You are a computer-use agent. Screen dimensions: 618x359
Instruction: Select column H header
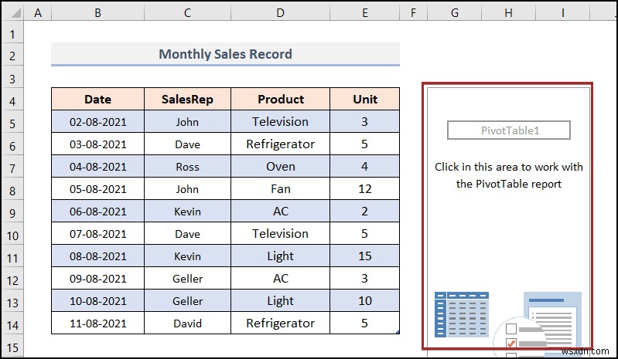(x=508, y=13)
